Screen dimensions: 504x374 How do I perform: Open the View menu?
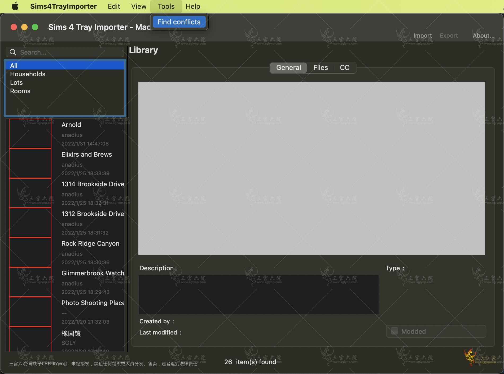pyautogui.click(x=139, y=6)
